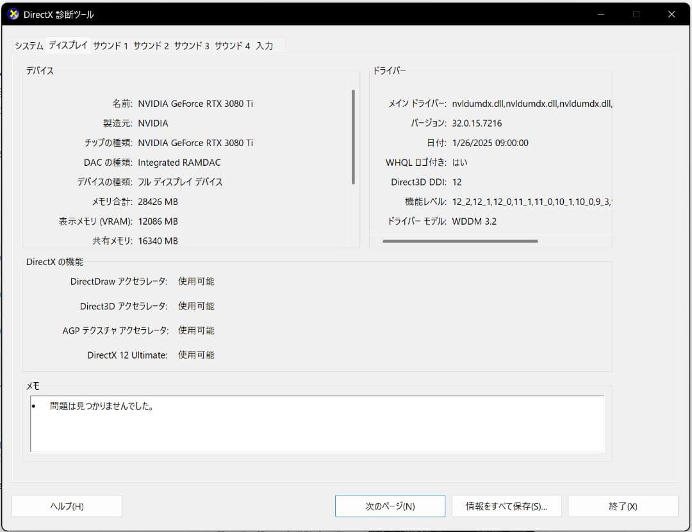This screenshot has height=532, width=692.
Task: Open the サウンド 1 tab
Action: point(111,45)
